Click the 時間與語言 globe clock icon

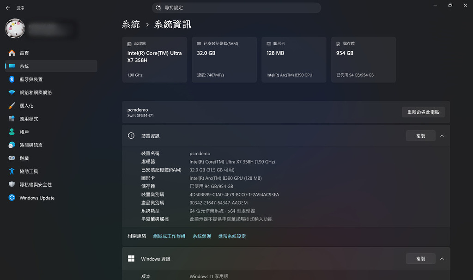pos(12,145)
